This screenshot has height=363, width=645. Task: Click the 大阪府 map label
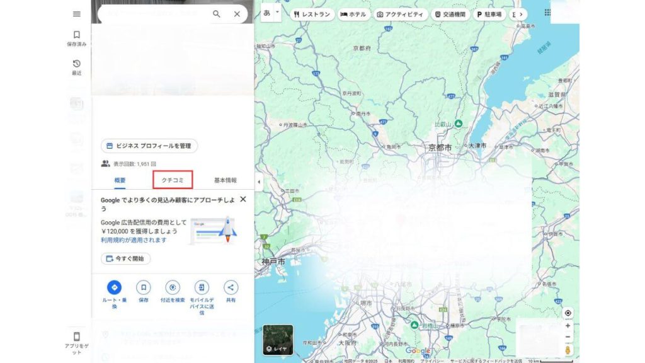pyautogui.click(x=347, y=342)
